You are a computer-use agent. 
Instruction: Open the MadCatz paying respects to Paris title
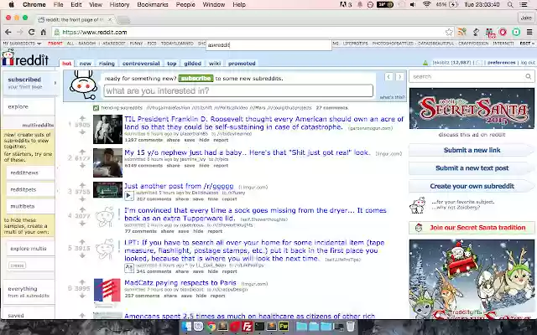pos(180,283)
